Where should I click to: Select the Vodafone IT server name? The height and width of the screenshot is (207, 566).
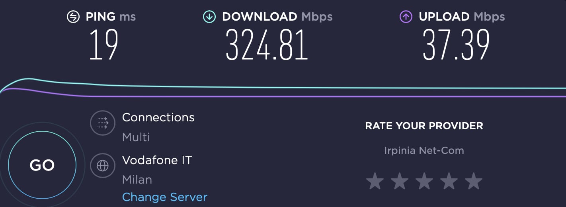click(157, 160)
